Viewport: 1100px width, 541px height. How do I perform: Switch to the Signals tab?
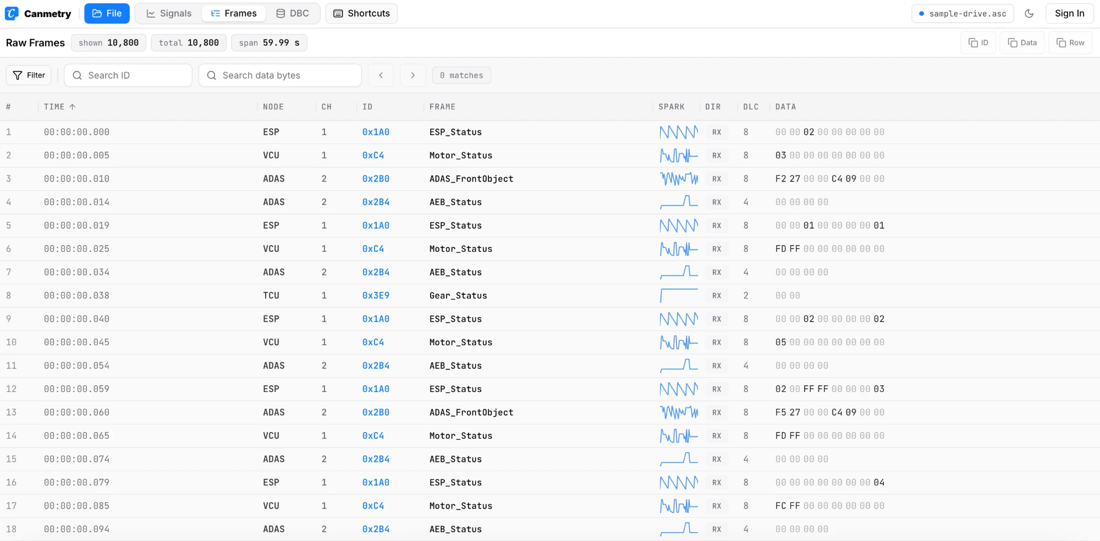click(169, 13)
